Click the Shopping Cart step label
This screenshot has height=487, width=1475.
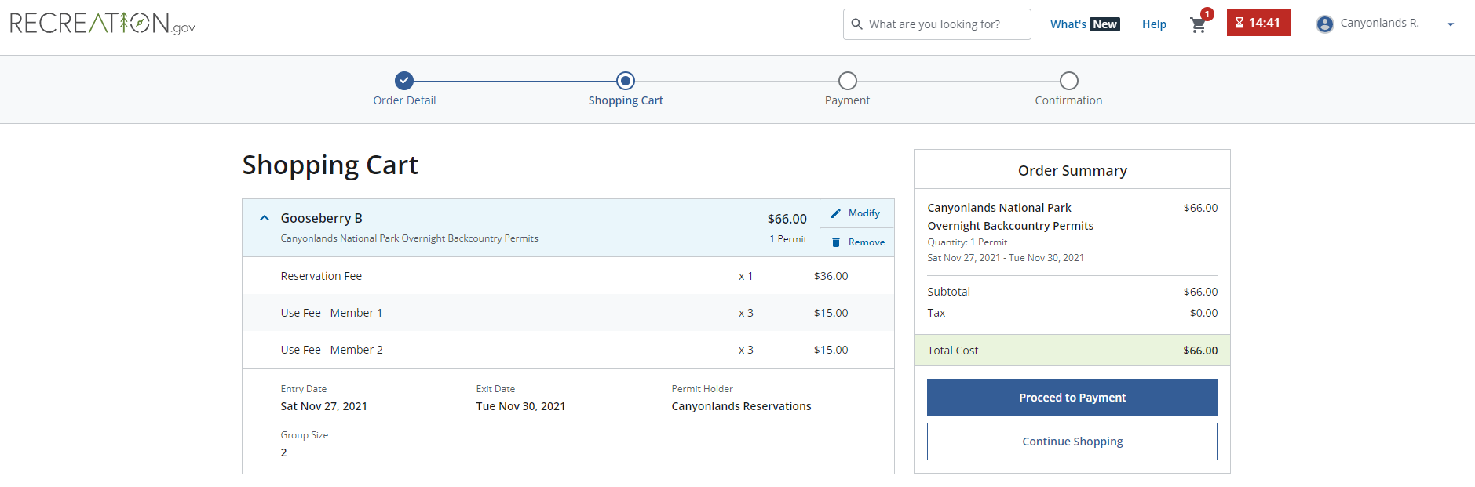626,100
